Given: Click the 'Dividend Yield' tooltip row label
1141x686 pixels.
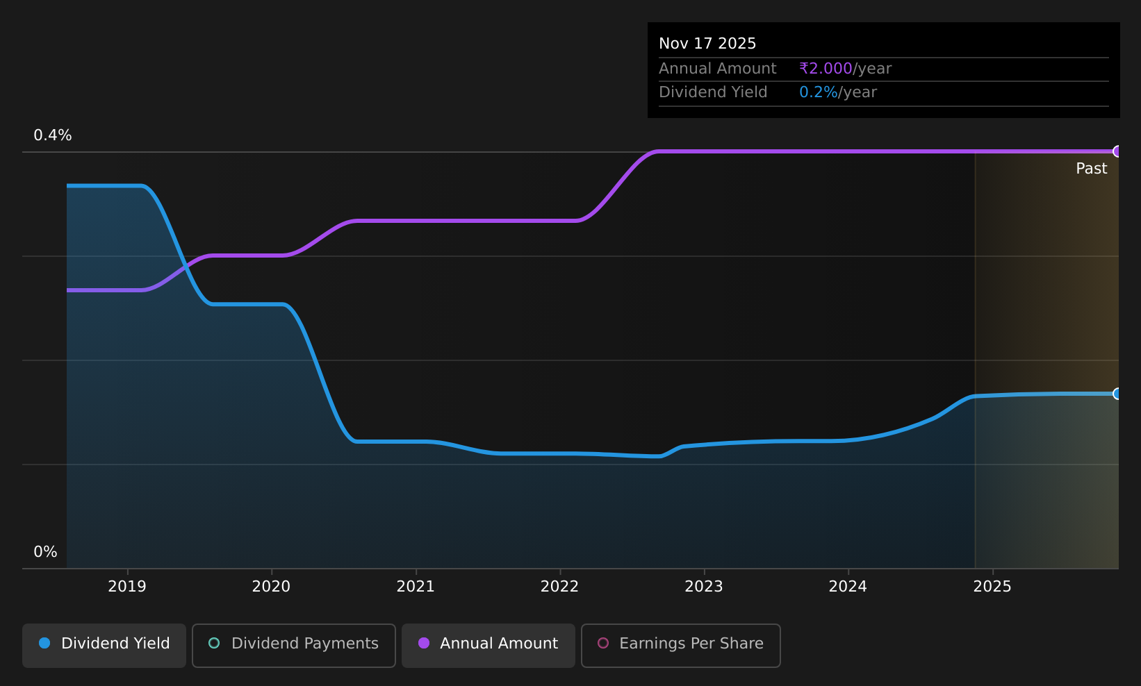Looking at the screenshot, I should (x=713, y=92).
